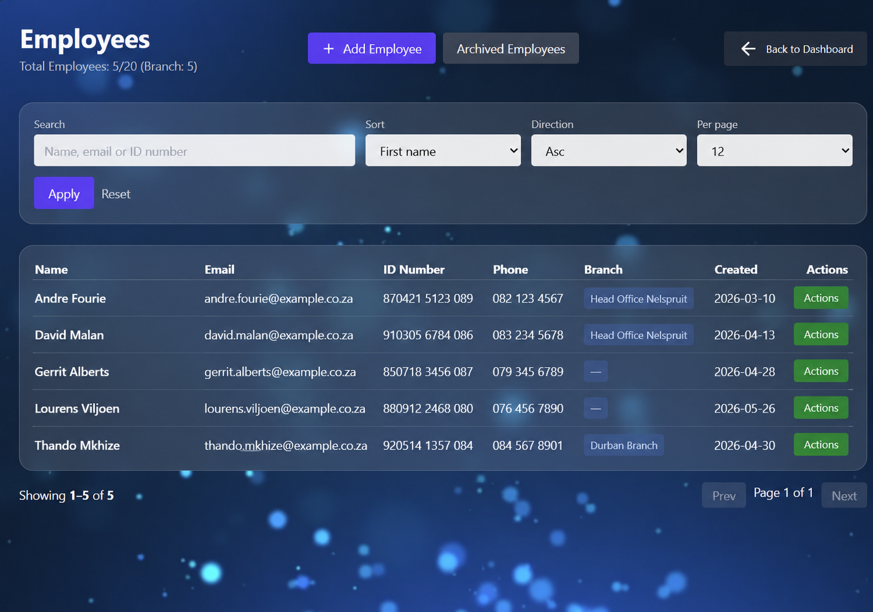Click the ID Number column header
Screen dimensions: 873x612
pyautogui.click(x=414, y=269)
